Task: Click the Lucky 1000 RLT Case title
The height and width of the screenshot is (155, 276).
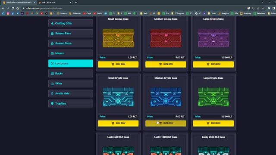Action: tap(166, 137)
